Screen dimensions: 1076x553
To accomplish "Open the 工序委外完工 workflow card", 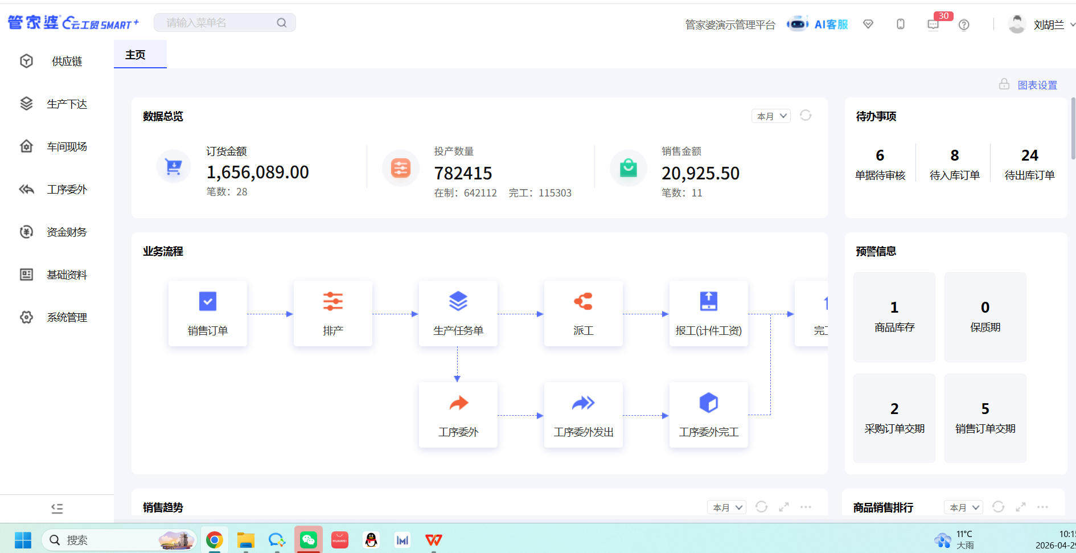I will pyautogui.click(x=709, y=415).
